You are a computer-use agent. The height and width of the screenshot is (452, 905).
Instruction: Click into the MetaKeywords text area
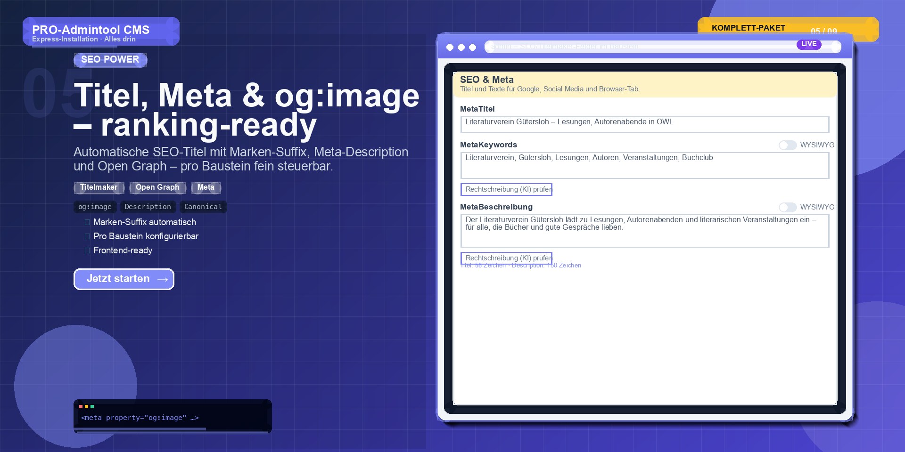644,165
